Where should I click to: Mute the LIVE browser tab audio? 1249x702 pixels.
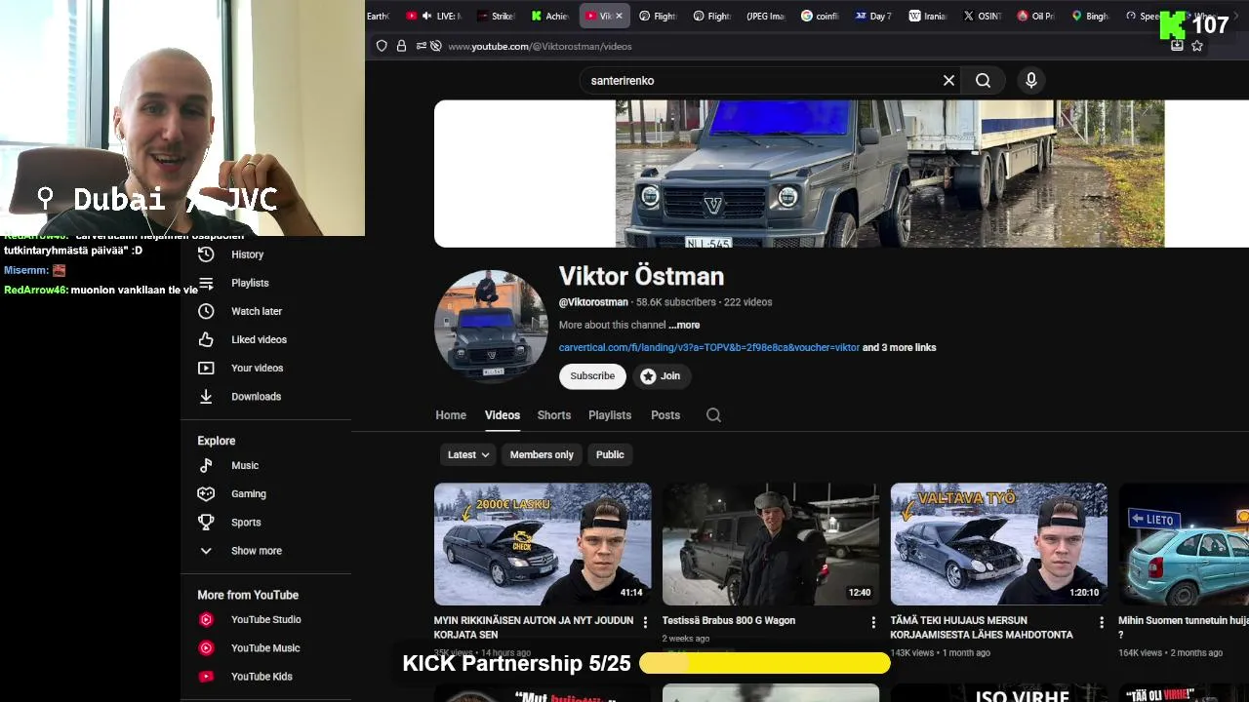(x=427, y=16)
